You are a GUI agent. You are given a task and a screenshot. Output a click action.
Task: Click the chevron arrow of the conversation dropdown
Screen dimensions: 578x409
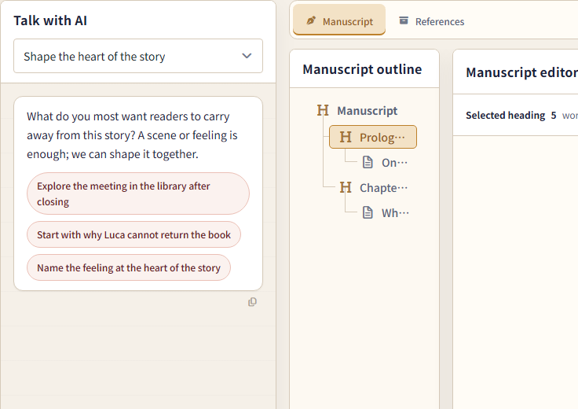pyautogui.click(x=247, y=56)
